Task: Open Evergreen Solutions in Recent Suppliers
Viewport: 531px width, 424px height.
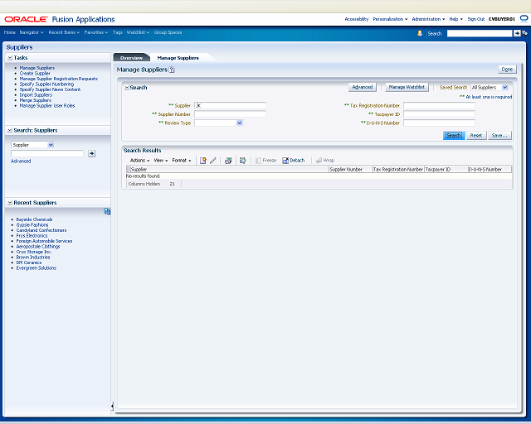Action: 37,268
